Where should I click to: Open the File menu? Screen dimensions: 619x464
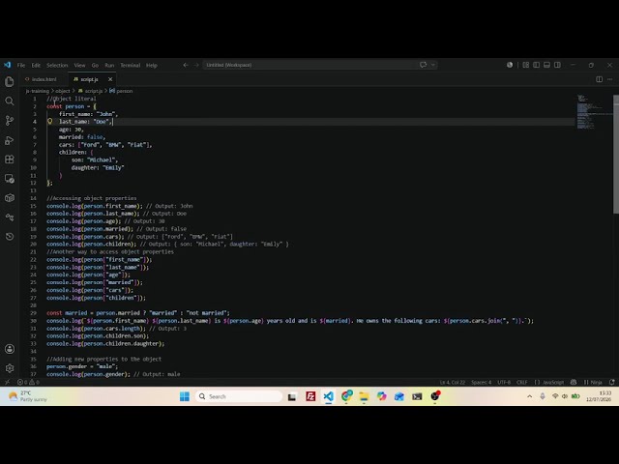[21, 65]
